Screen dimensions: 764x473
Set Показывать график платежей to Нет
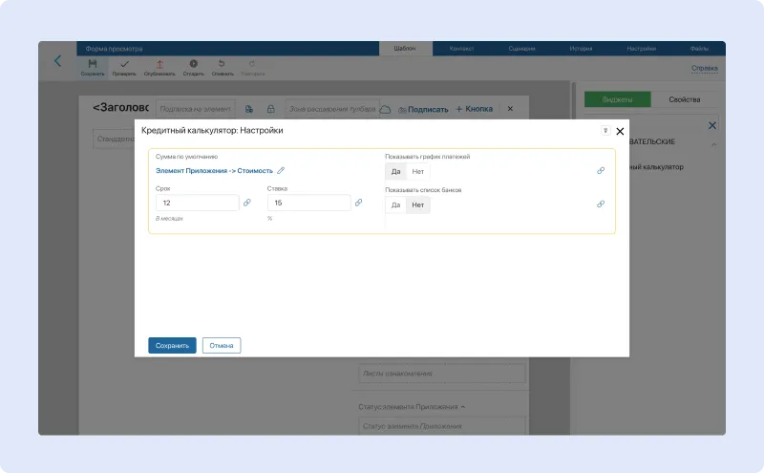point(418,172)
